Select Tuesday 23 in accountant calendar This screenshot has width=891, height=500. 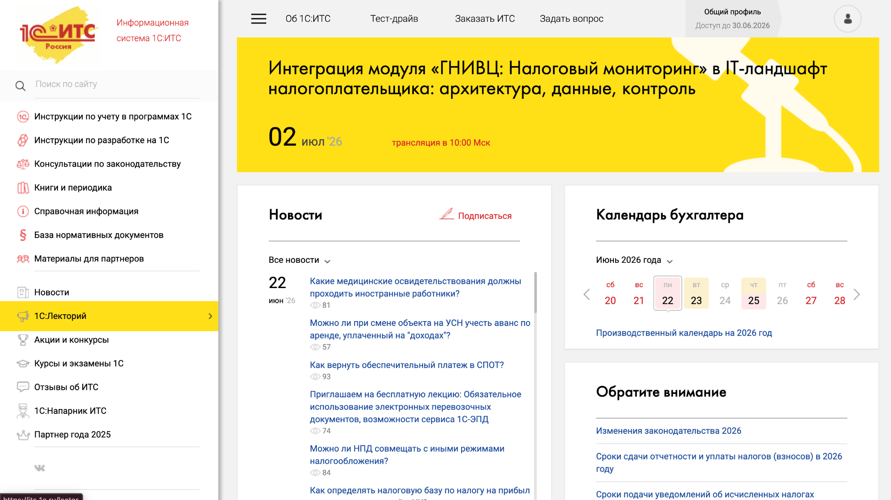pos(696,293)
